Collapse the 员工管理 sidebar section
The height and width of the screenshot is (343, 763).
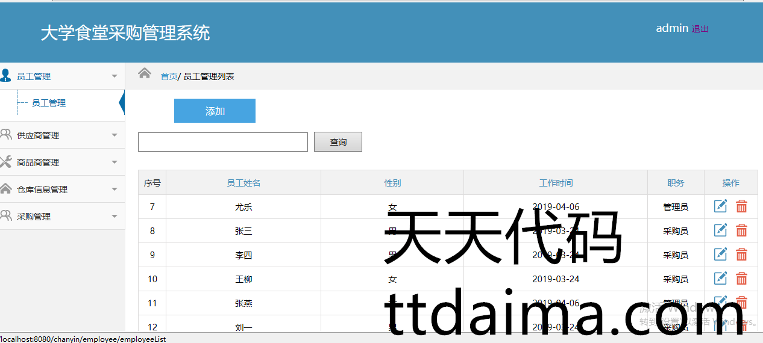(60, 76)
